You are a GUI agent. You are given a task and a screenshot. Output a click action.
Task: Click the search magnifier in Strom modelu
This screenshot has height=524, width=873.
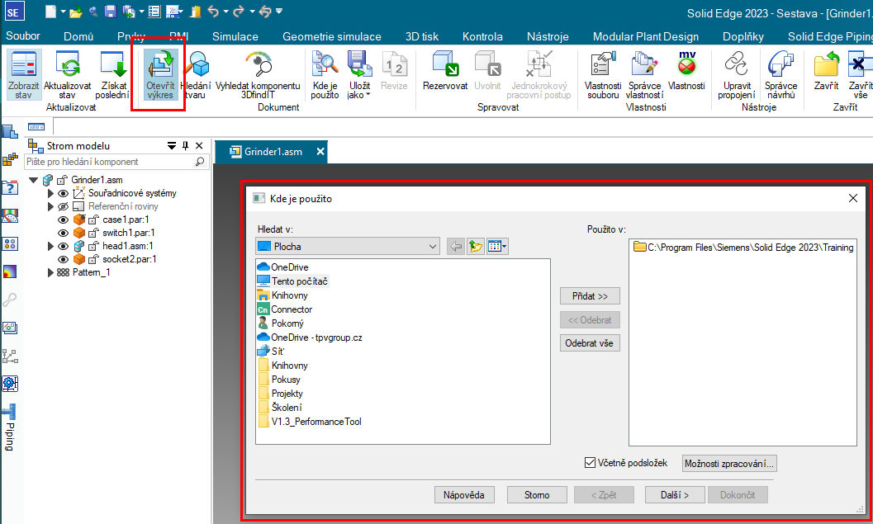pyautogui.click(x=199, y=162)
